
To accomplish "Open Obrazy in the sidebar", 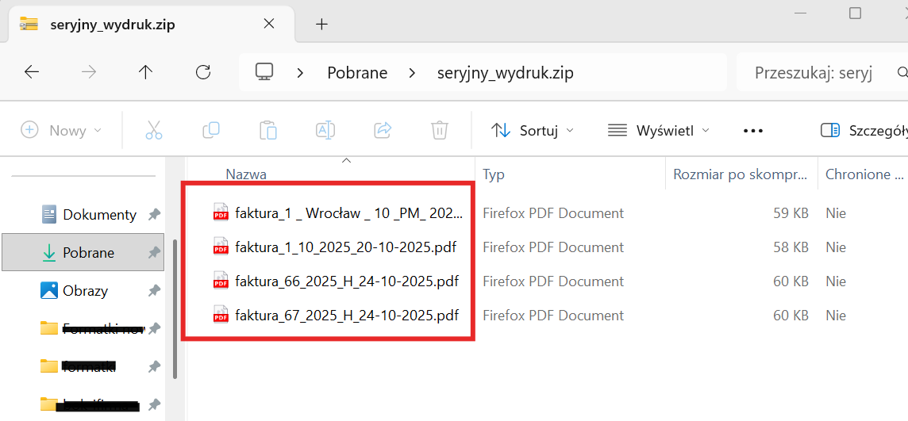I will [85, 291].
